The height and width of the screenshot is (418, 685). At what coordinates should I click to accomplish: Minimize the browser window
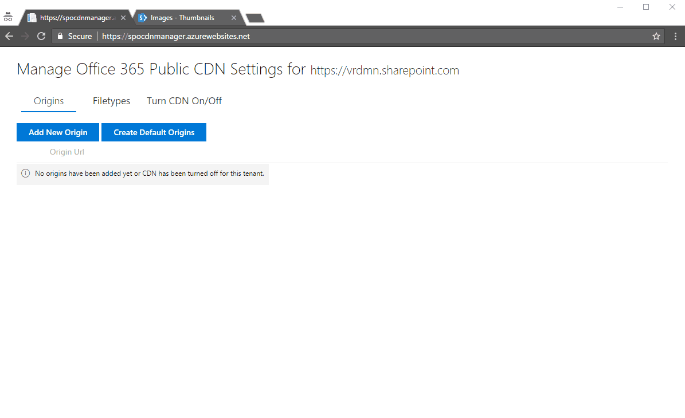(x=620, y=7)
